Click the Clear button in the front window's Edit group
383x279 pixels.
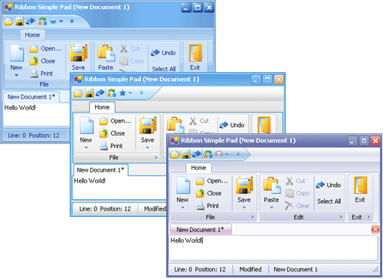point(297,205)
